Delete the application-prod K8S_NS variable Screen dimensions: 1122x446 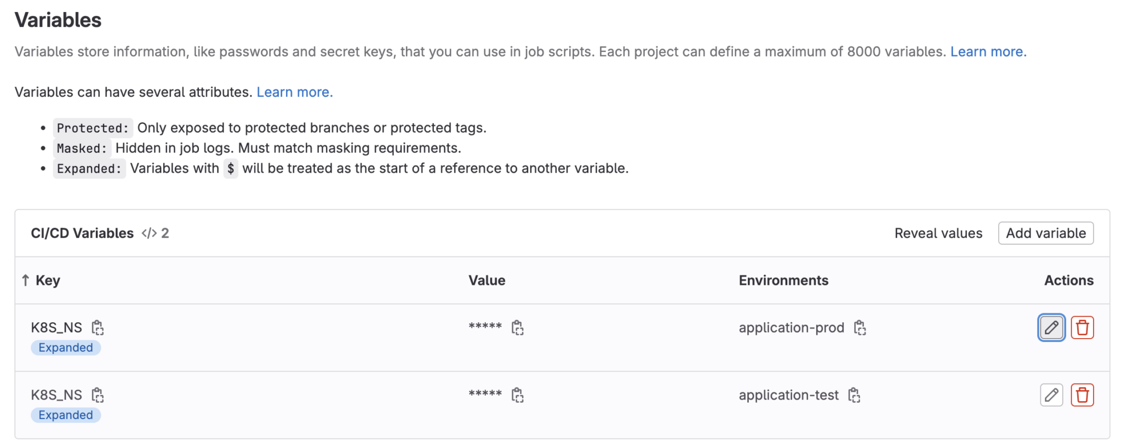(1082, 328)
